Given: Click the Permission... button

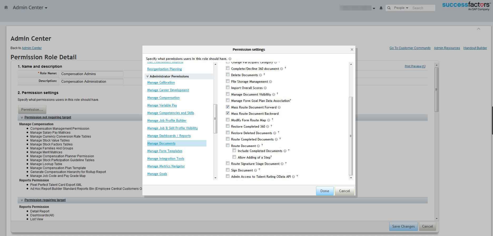Looking at the screenshot, I should pyautogui.click(x=32, y=109).
